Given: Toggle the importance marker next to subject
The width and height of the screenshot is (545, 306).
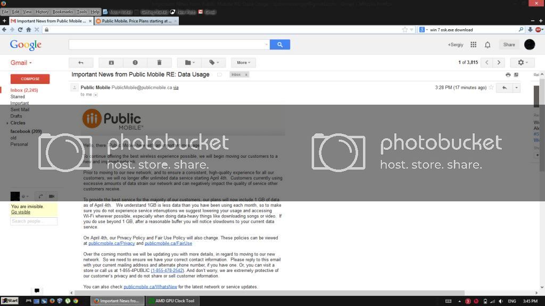Looking at the screenshot, I should 219,74.
